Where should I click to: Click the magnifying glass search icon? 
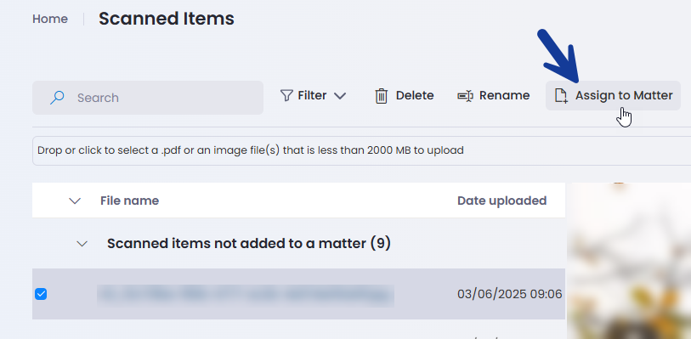click(57, 98)
